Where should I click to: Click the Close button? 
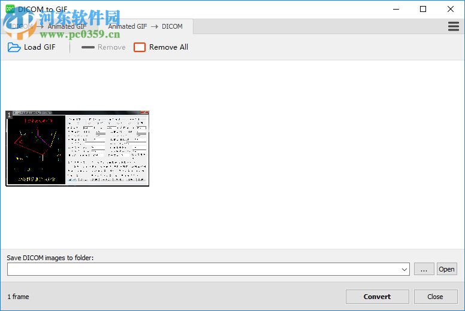pos(436,297)
